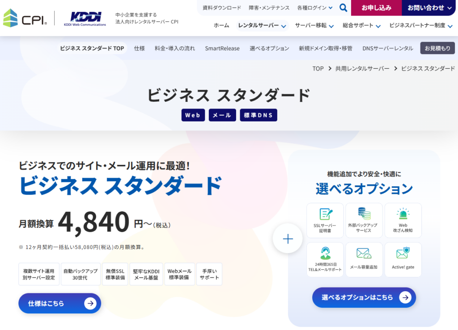Go to the ホーム menu item

[221, 25]
